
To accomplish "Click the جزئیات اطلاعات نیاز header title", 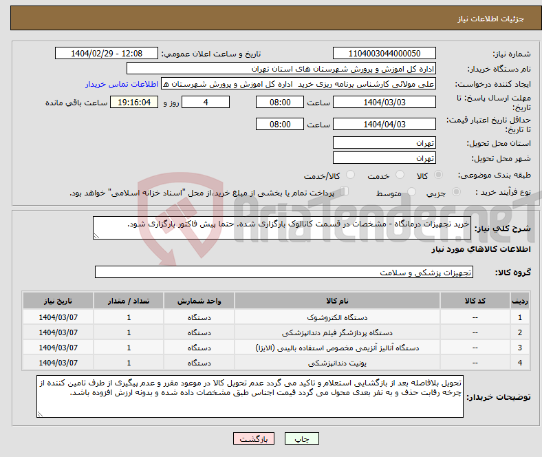I will (491, 19).
